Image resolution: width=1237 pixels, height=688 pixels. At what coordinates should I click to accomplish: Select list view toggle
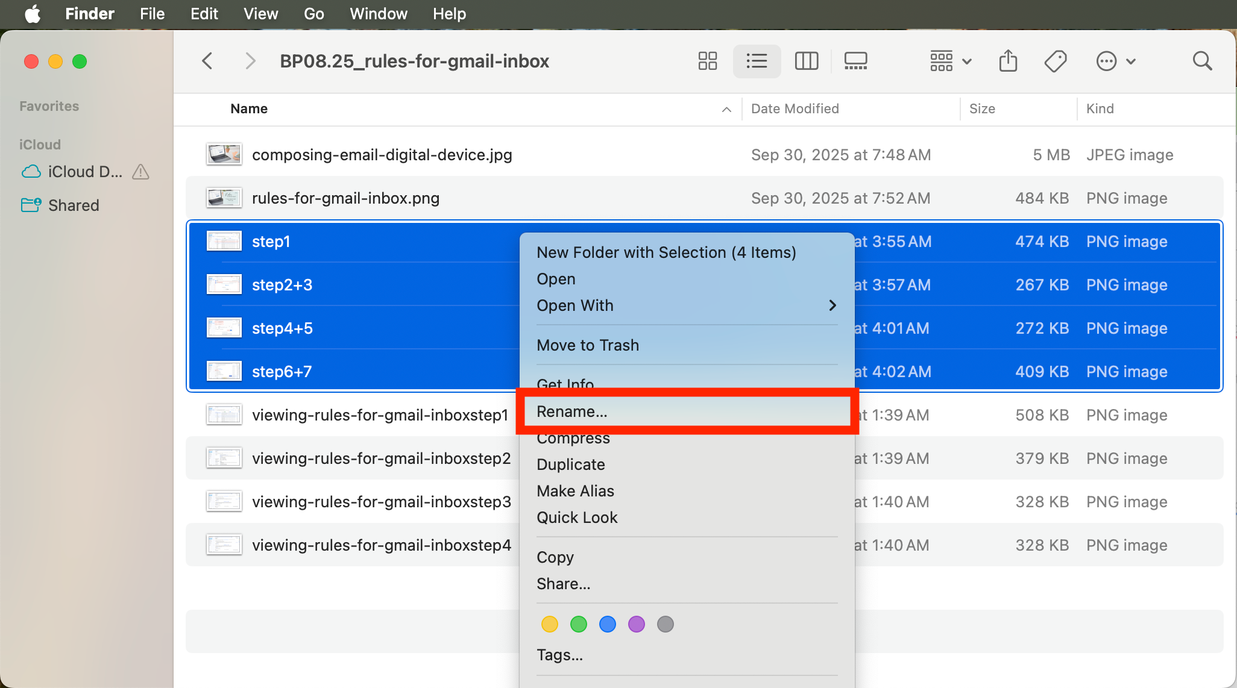click(x=757, y=61)
